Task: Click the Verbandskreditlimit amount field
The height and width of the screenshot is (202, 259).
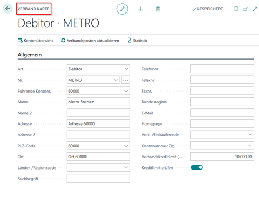Action: [x=222, y=157]
